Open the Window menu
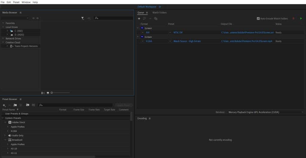This screenshot has height=158, width=306. [x=26, y=2]
